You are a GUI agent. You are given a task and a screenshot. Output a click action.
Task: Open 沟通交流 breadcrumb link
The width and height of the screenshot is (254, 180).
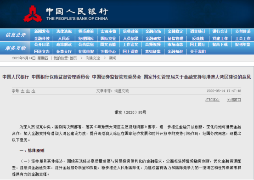click(93, 58)
